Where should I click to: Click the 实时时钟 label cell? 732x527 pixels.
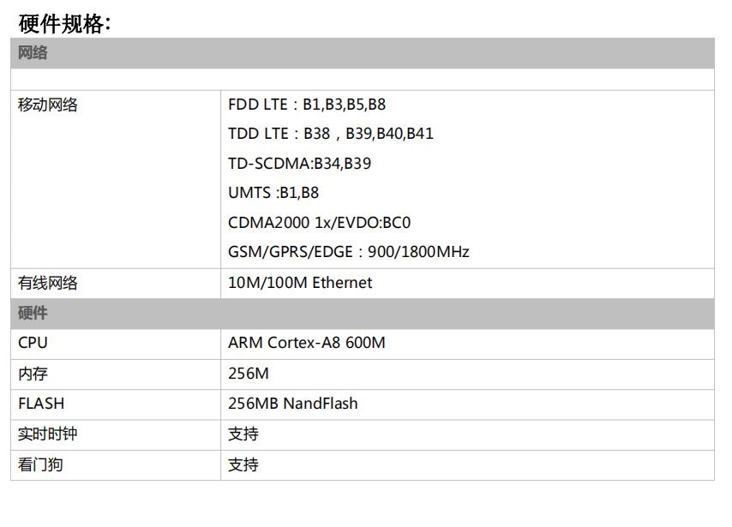click(116, 435)
